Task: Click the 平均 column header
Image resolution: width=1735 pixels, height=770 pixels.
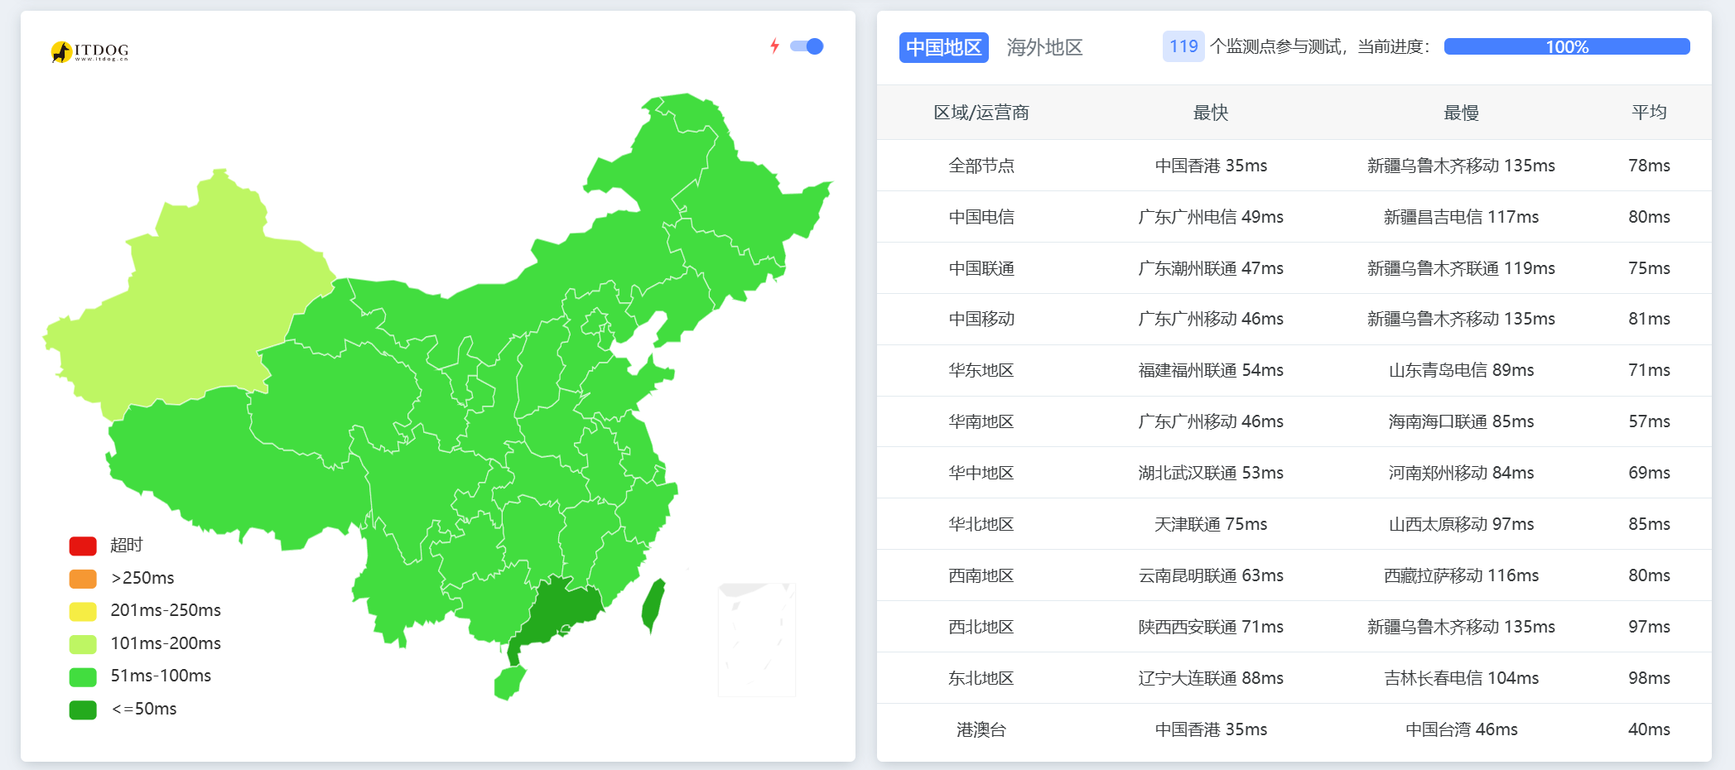Action: (x=1649, y=113)
